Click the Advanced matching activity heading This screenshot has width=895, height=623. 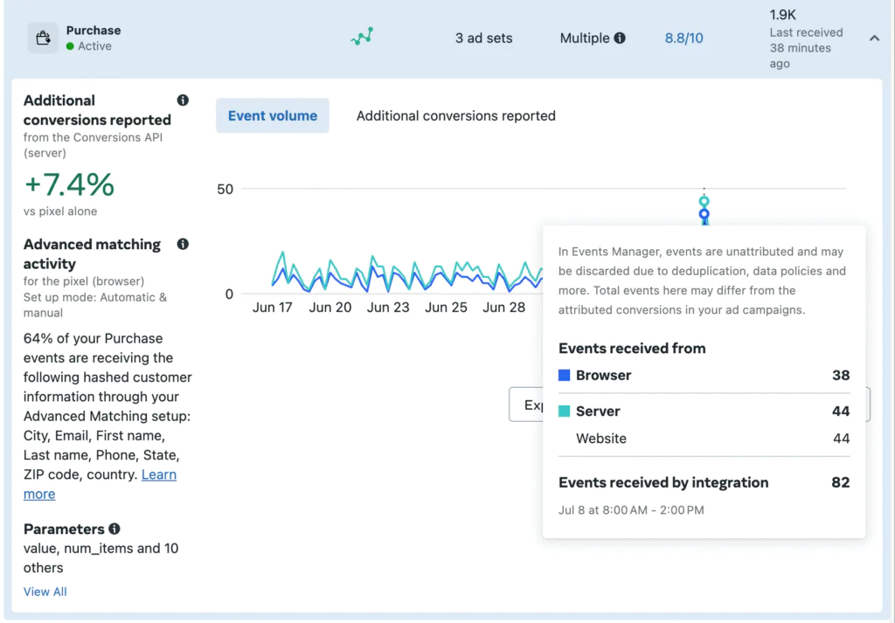pos(92,254)
